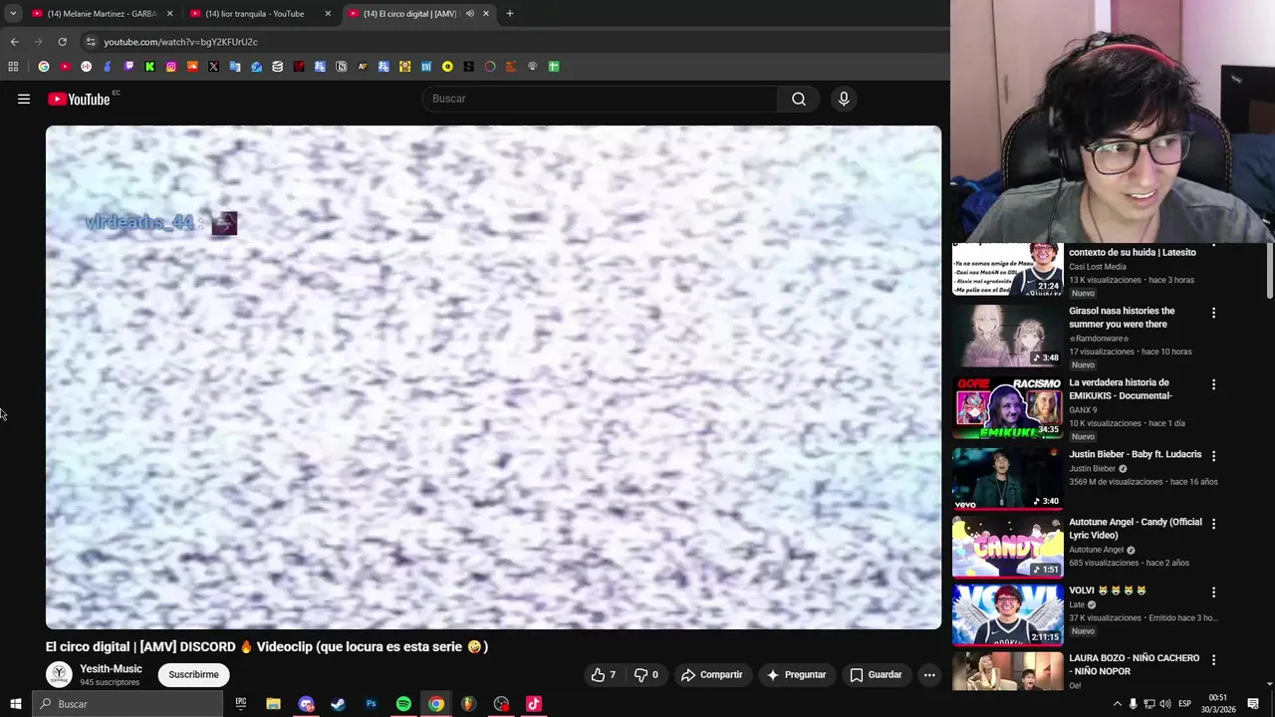Open Spotify from the taskbar
This screenshot has height=717, width=1275.
coord(403,704)
